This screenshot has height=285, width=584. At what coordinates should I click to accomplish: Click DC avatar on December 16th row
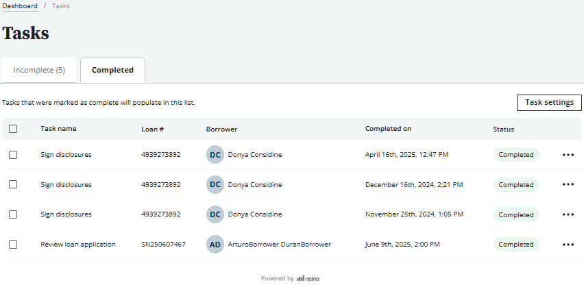coord(215,184)
